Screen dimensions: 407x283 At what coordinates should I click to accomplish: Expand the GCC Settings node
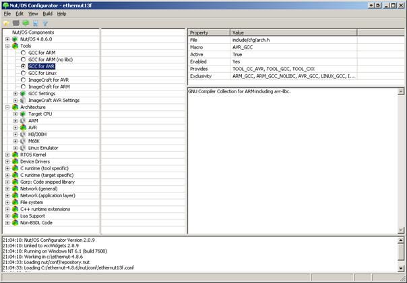tap(15, 94)
